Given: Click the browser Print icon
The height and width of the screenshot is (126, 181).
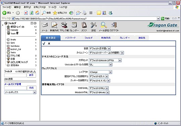Looking at the screenshot, I should 84,13.
